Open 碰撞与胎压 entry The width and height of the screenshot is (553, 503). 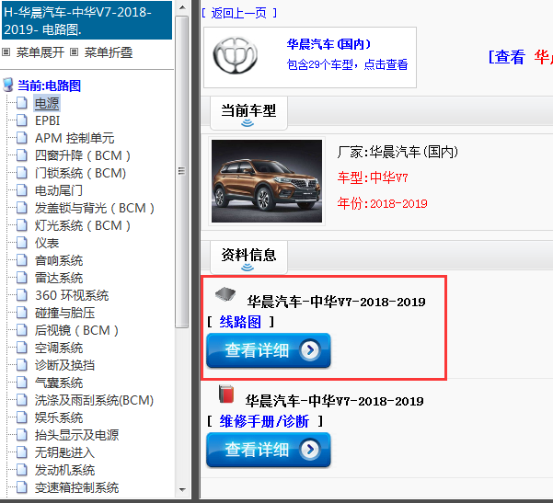pyautogui.click(x=65, y=313)
